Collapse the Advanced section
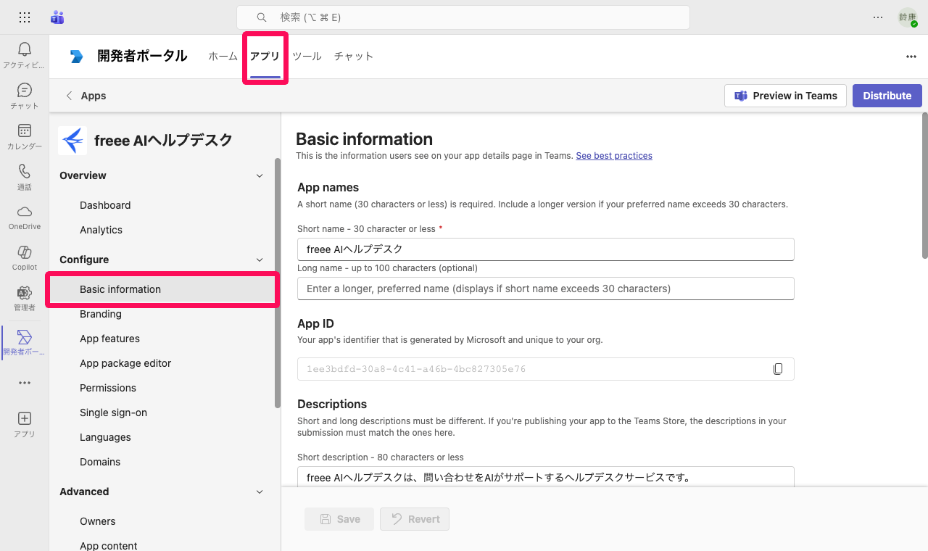The image size is (928, 551). pyautogui.click(x=260, y=492)
